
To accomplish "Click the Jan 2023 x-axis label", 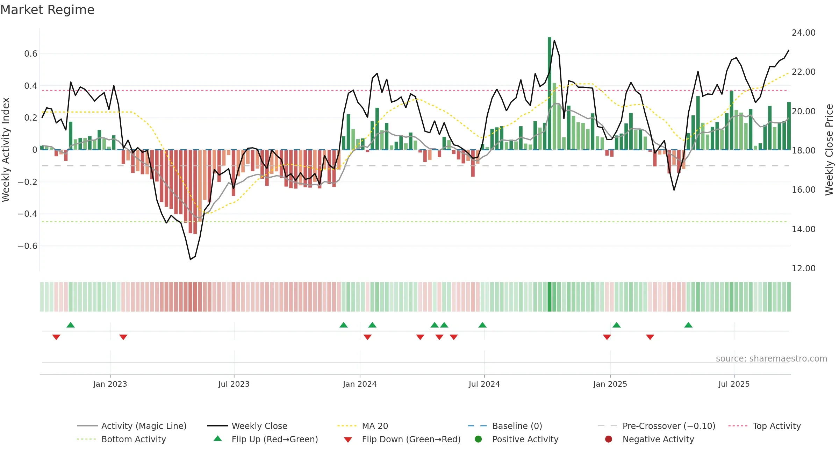I will click(x=110, y=384).
